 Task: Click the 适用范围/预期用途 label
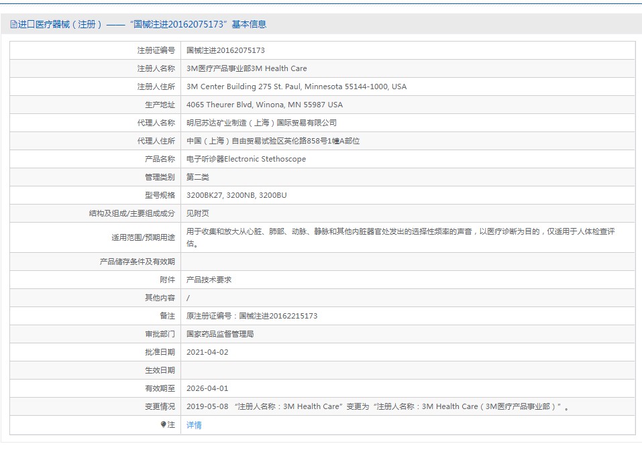[144, 237]
